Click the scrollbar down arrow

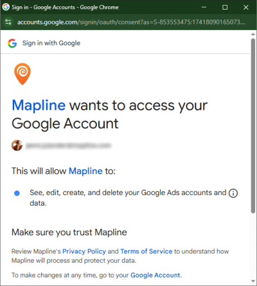pos(253,282)
